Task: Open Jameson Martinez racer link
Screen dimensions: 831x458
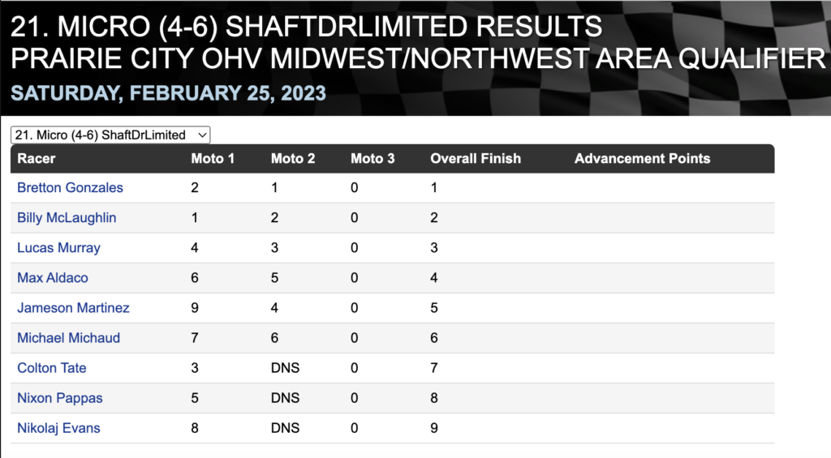Action: [x=73, y=308]
